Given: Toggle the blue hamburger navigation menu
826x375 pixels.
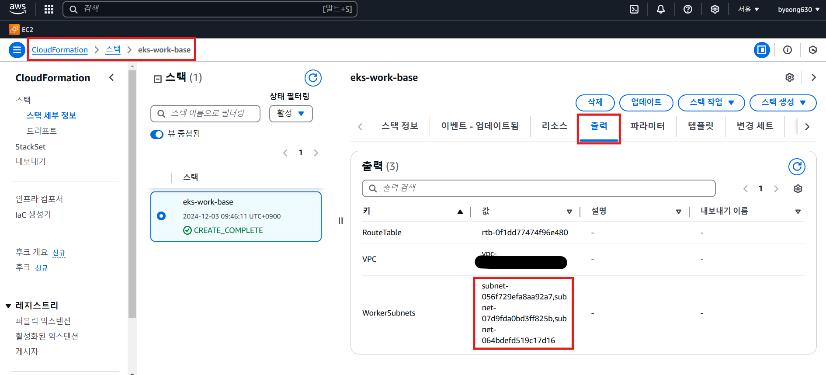Looking at the screenshot, I should pyautogui.click(x=17, y=50).
